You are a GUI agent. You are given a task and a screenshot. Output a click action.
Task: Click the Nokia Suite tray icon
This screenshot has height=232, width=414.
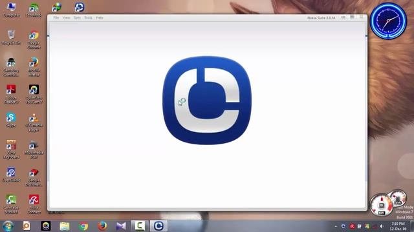[x=343, y=226]
